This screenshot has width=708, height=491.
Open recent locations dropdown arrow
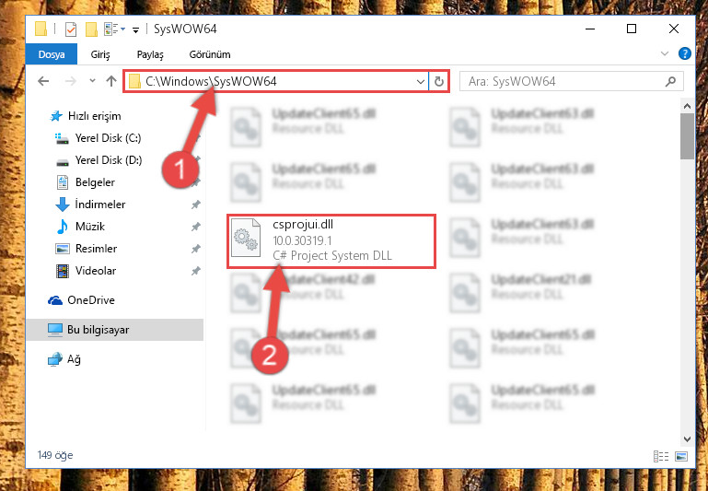coord(92,81)
